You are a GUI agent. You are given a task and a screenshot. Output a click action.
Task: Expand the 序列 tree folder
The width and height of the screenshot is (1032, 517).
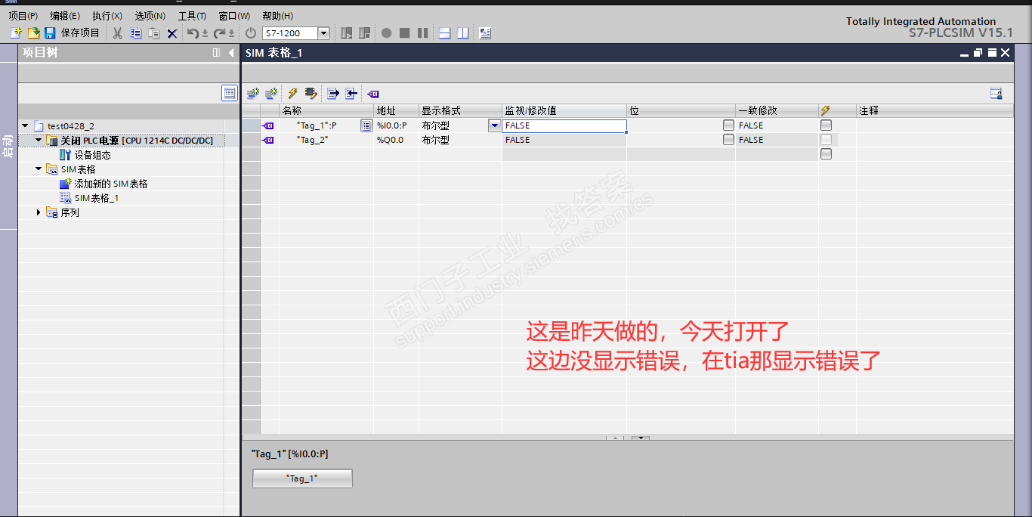point(39,213)
